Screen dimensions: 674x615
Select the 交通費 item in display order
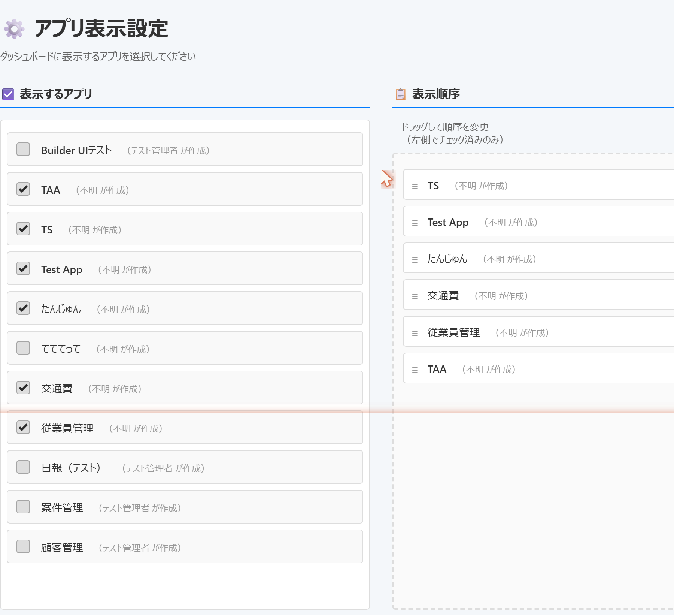538,295
